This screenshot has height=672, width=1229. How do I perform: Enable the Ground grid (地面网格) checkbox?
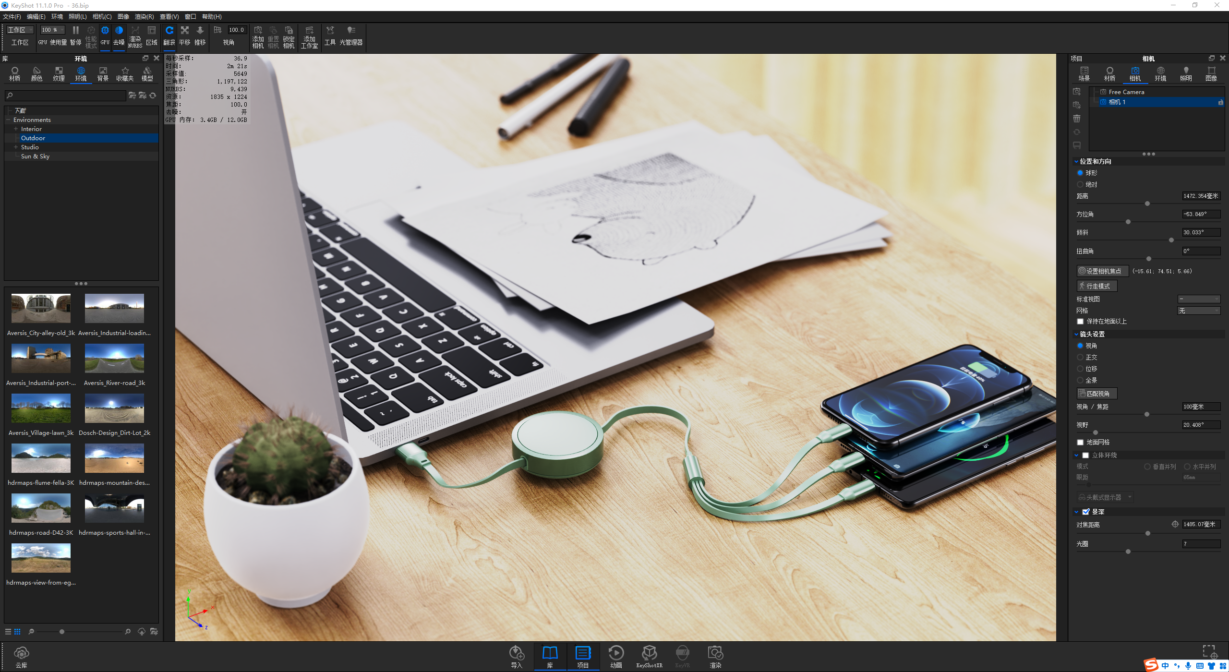tap(1080, 443)
